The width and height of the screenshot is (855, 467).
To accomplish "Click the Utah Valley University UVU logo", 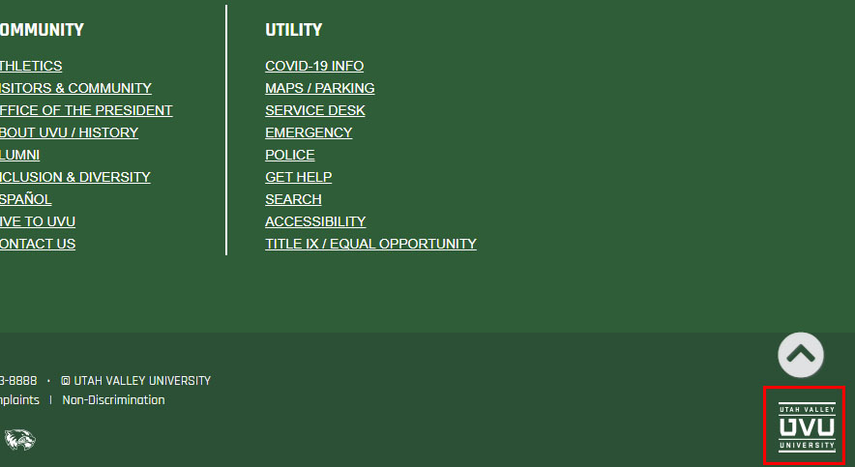I will (806, 425).
